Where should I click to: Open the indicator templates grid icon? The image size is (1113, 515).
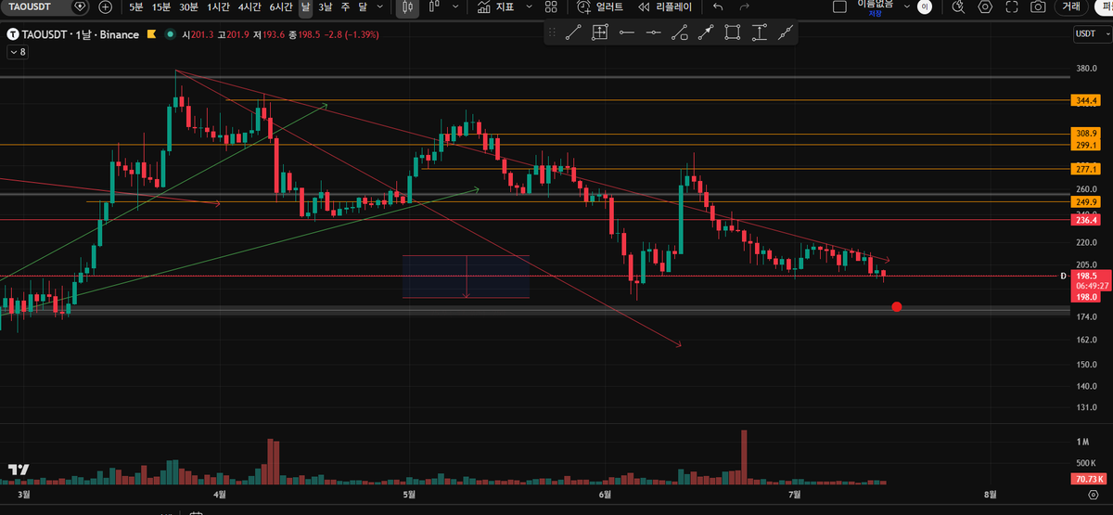coord(551,6)
